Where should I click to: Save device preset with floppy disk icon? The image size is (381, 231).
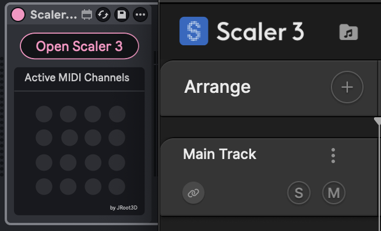[122, 15]
